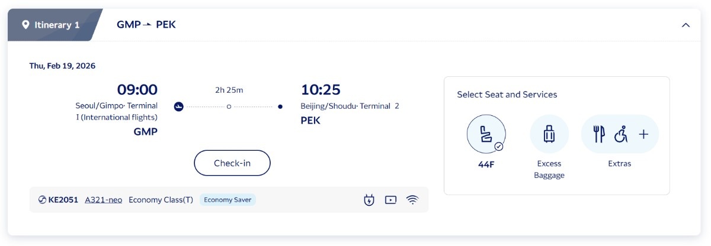The image size is (711, 246).
Task: Click the 44F seat number label
Action: (x=486, y=164)
